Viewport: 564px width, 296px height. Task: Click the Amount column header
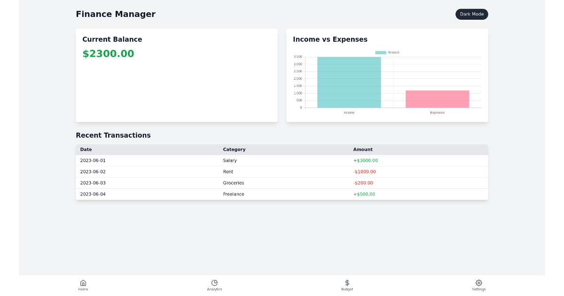click(x=363, y=149)
